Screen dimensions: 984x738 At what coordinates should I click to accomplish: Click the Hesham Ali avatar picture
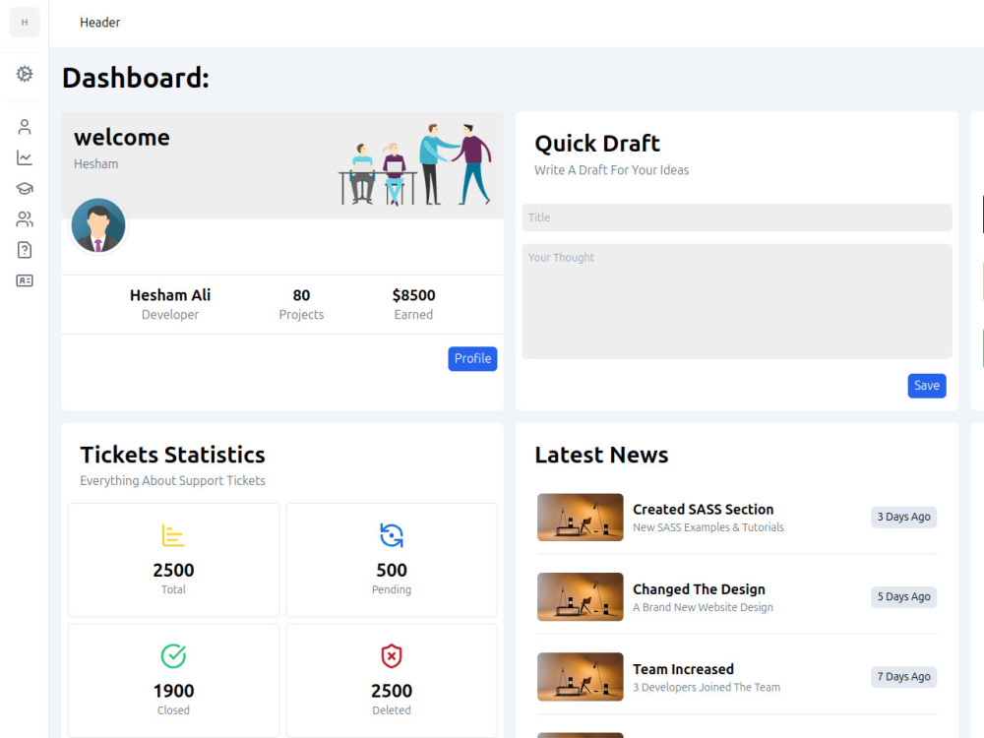(98, 225)
